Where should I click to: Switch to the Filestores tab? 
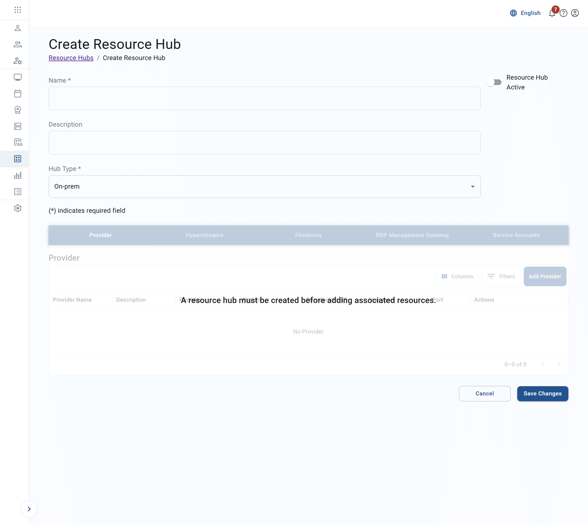click(x=308, y=235)
